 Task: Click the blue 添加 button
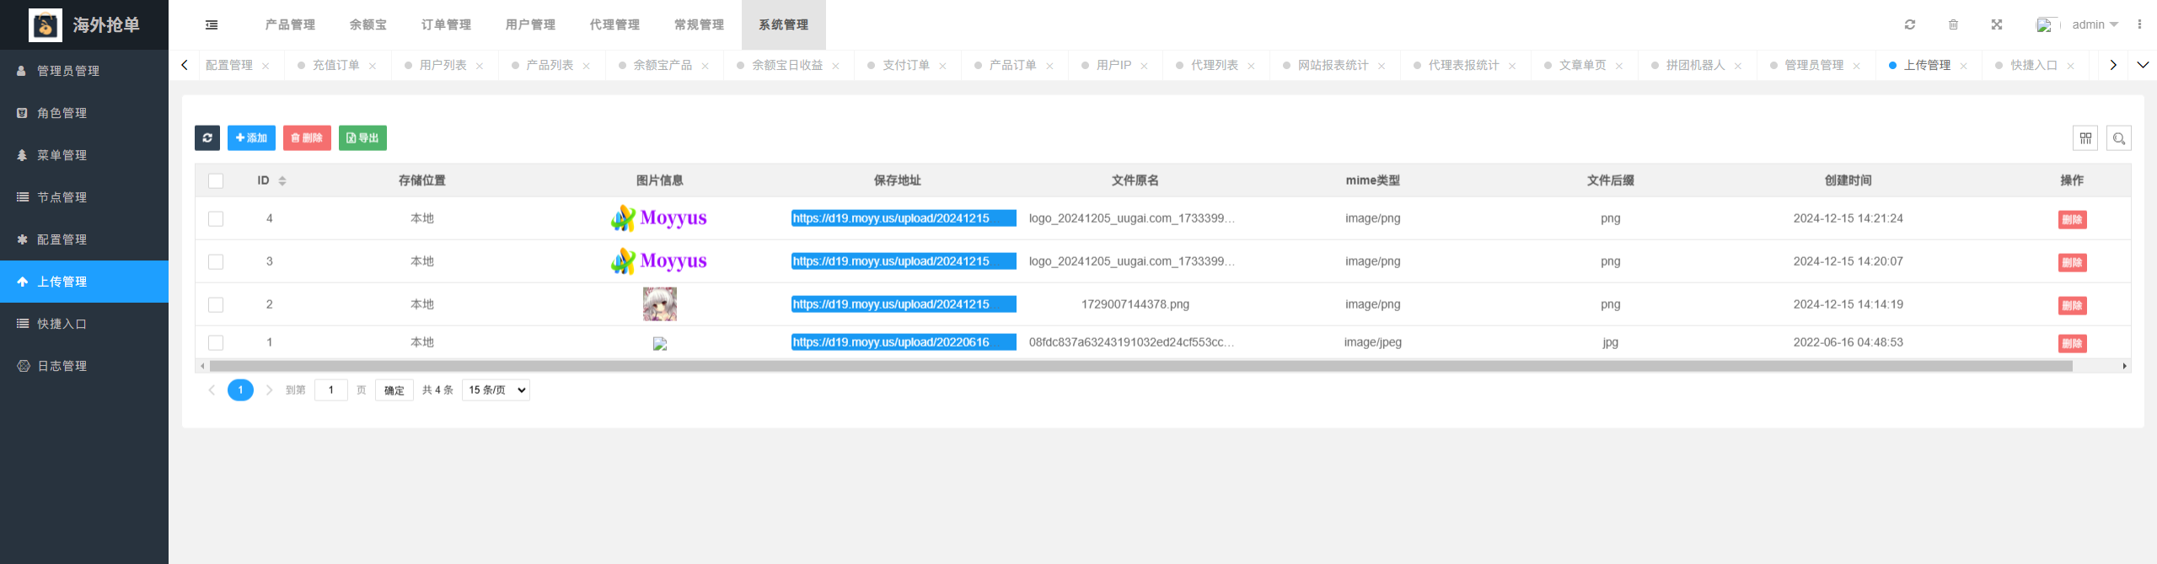[251, 138]
